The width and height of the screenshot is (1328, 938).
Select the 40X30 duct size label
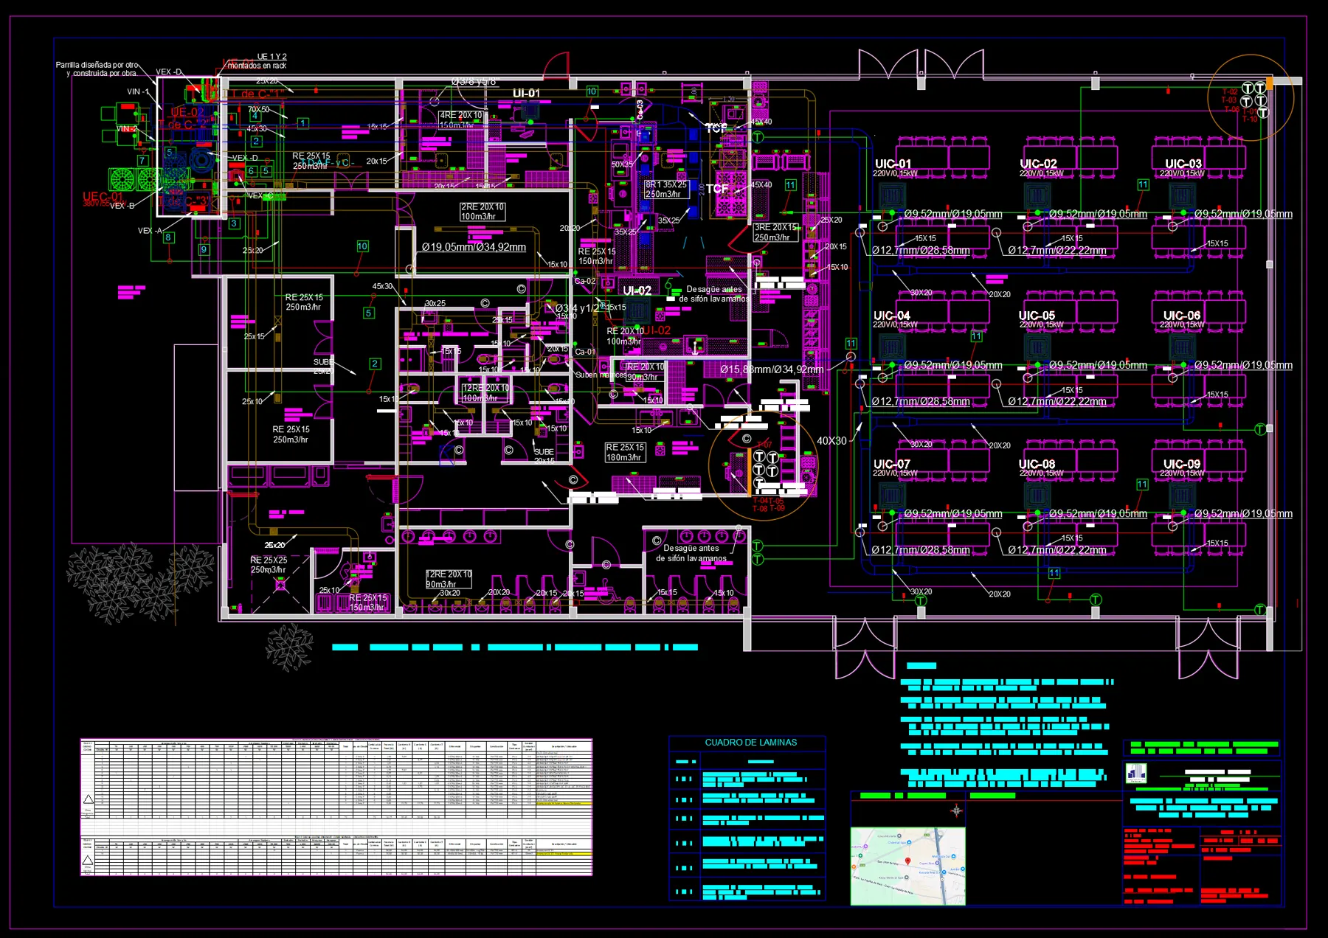(x=831, y=441)
